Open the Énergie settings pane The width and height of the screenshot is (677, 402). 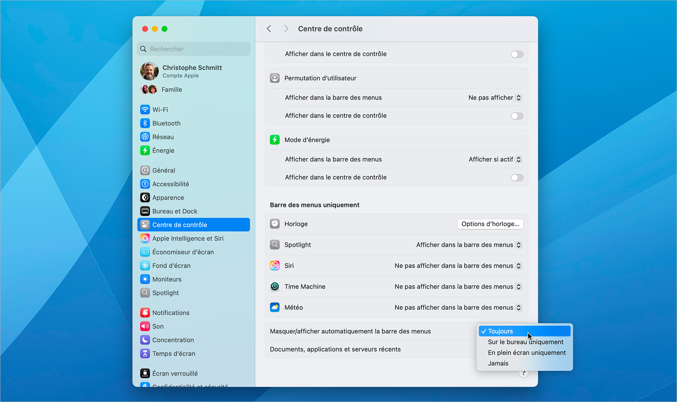coord(163,150)
